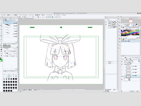Select the Text tool marked A

coord(1,55)
